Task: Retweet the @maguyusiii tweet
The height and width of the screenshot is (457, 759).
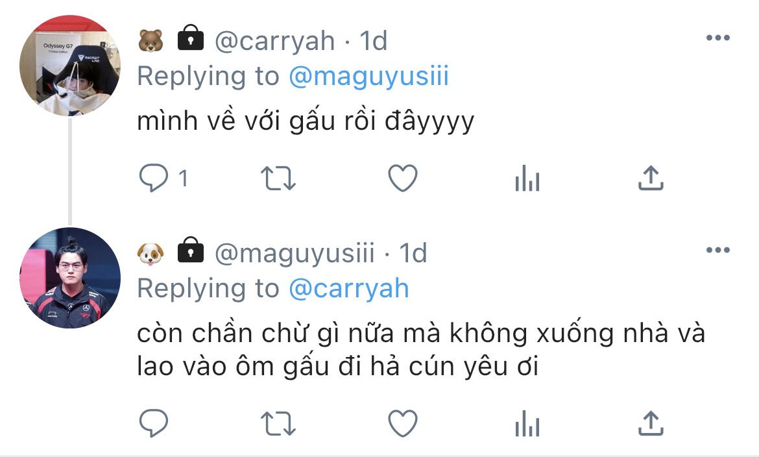Action: (x=278, y=423)
